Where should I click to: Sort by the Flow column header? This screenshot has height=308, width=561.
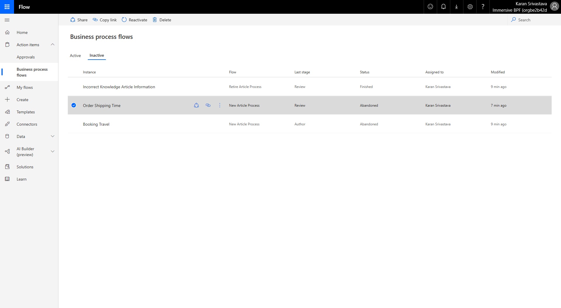(x=233, y=72)
